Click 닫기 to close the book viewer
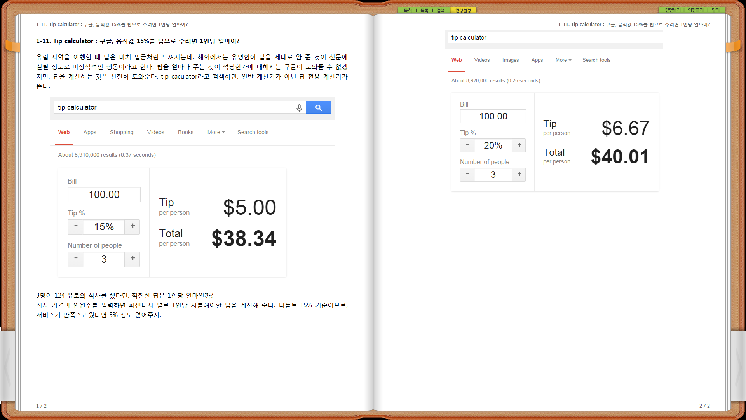 [x=716, y=10]
